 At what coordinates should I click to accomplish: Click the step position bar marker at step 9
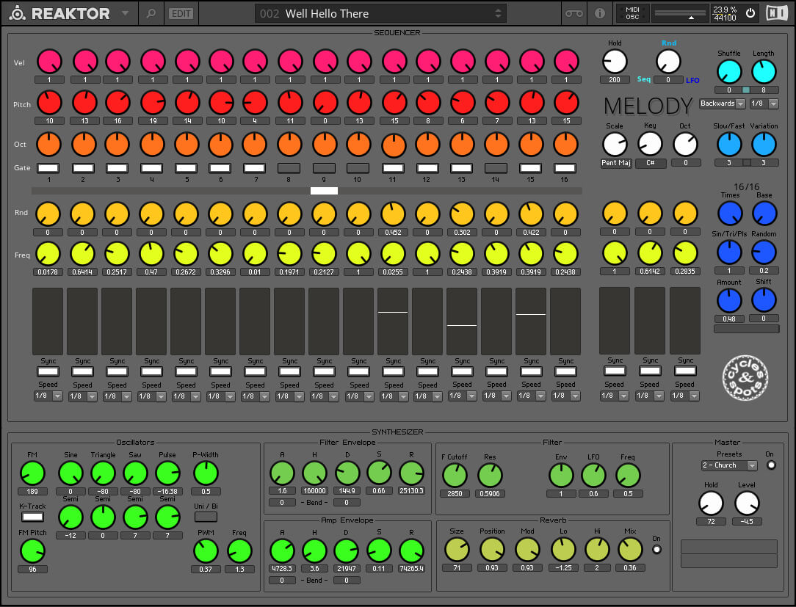[x=324, y=191]
